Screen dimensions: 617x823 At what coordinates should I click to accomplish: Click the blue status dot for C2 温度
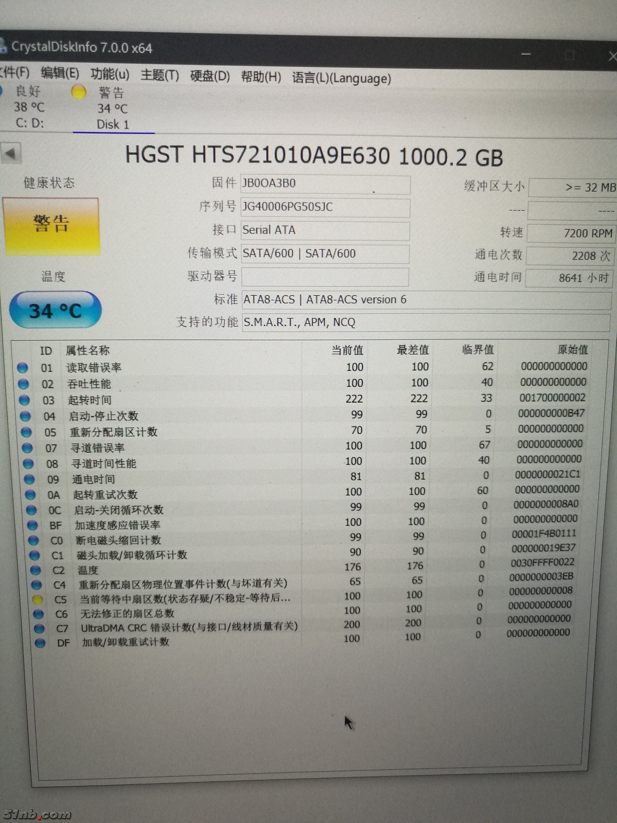[x=36, y=570]
